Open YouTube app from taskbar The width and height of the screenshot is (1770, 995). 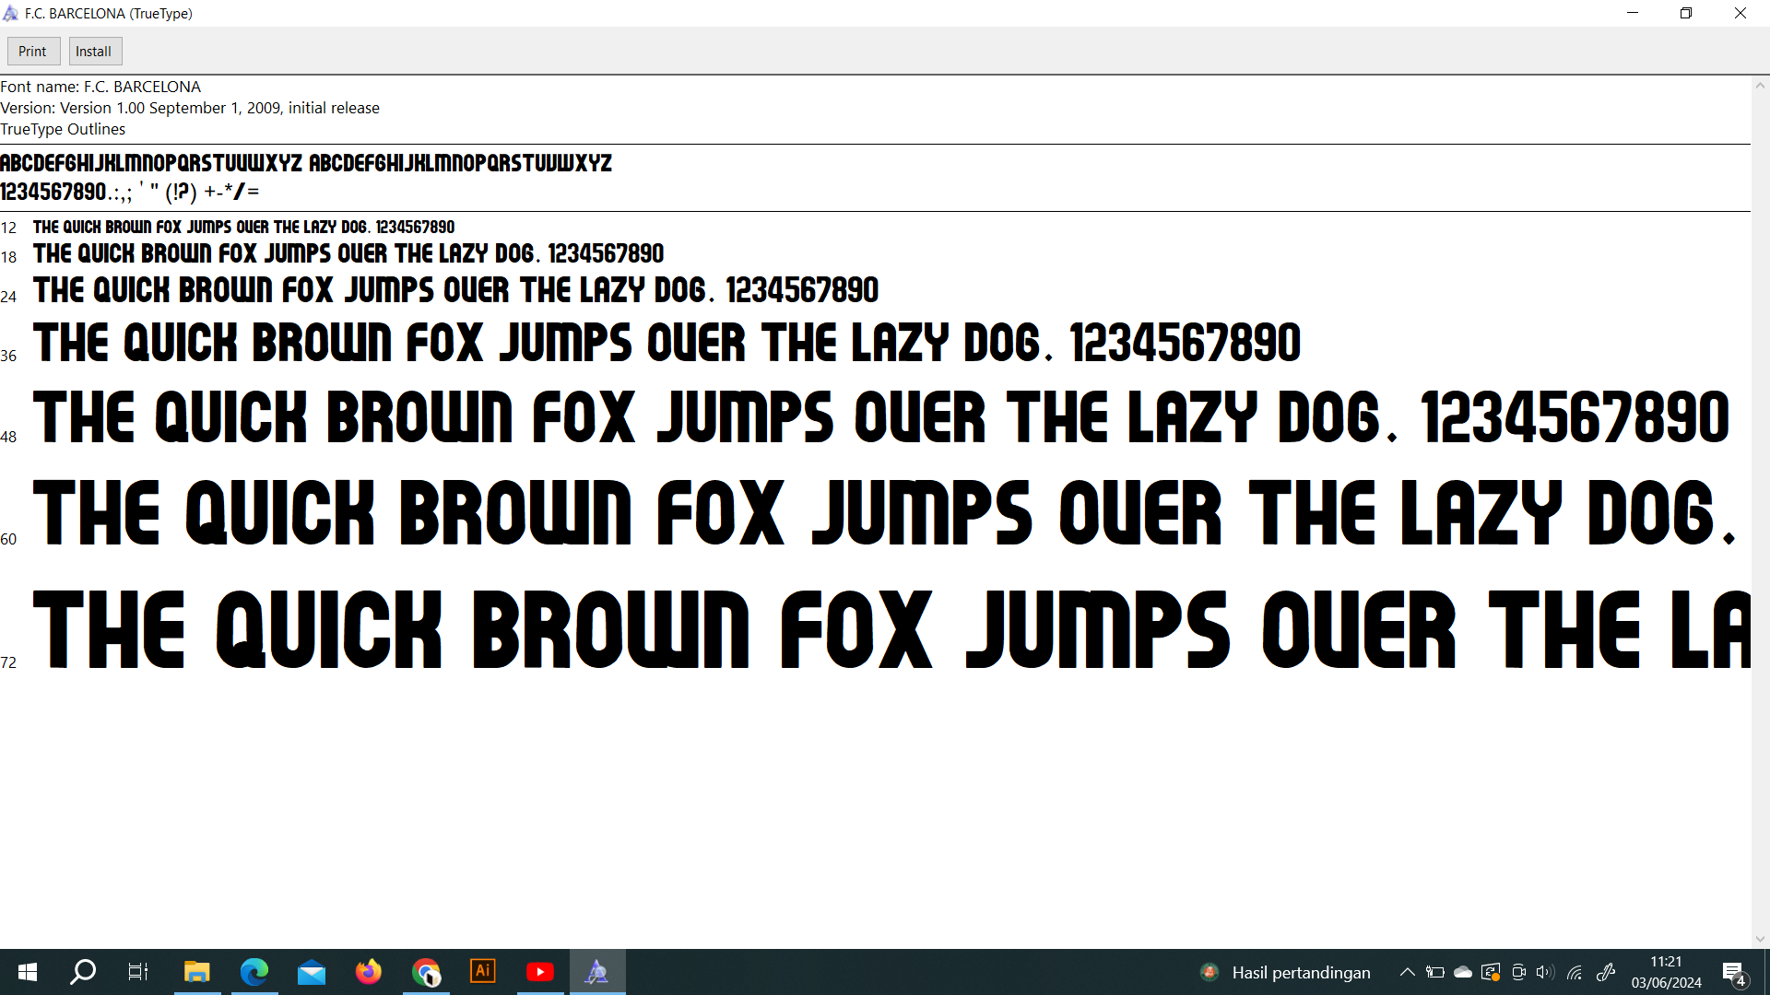pyautogui.click(x=540, y=972)
